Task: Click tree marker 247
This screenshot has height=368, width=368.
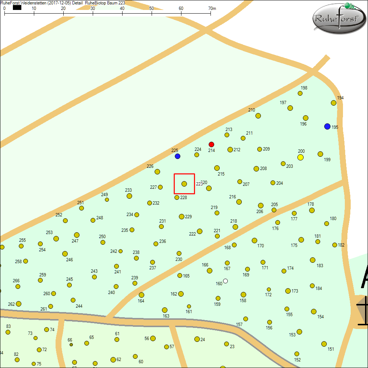Action: click(77, 235)
